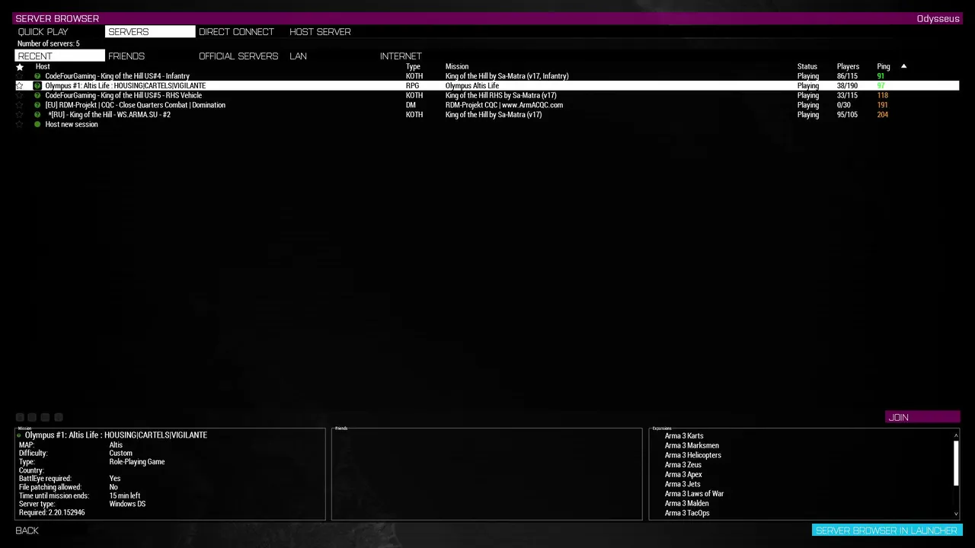
Task: Click the favorites star column header
Action: click(x=20, y=67)
